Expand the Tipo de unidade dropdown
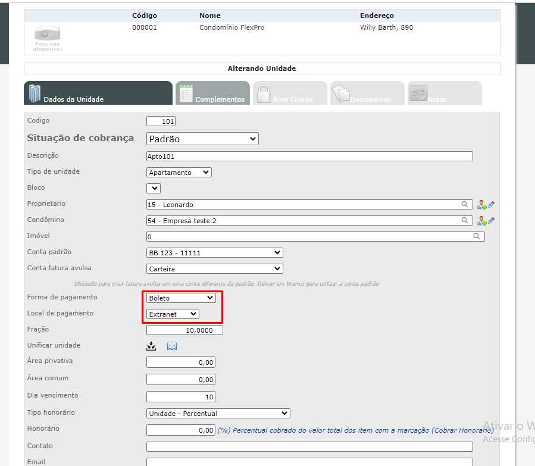 179,172
